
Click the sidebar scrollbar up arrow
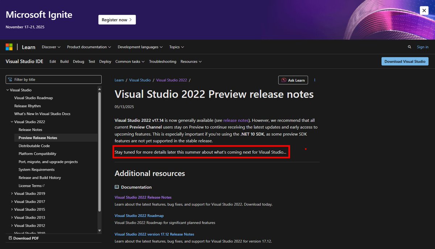[x=100, y=89]
